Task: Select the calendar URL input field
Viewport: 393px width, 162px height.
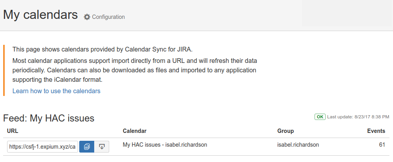Action: (x=43, y=147)
